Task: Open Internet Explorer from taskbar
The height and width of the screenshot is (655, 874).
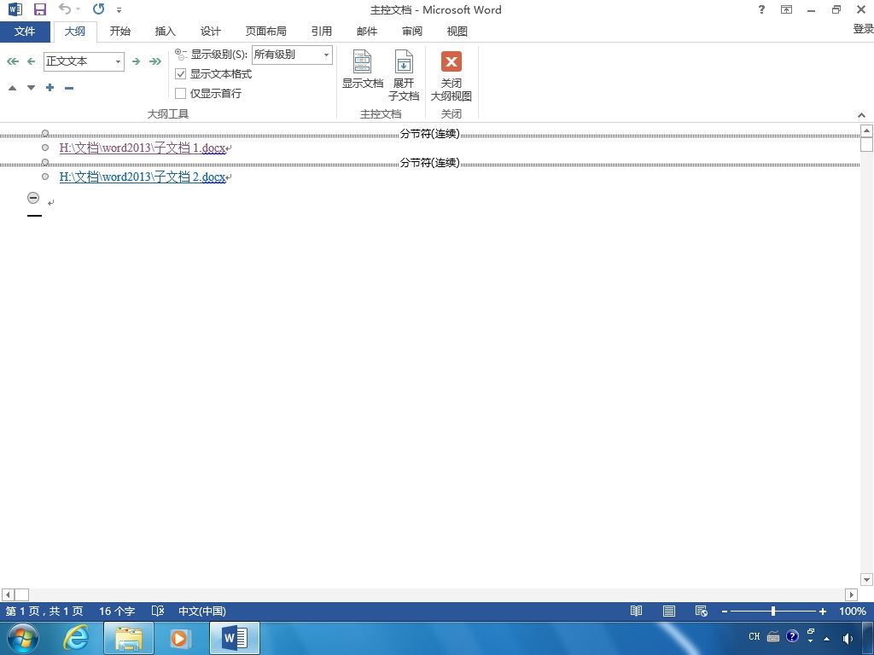Action: (75, 638)
